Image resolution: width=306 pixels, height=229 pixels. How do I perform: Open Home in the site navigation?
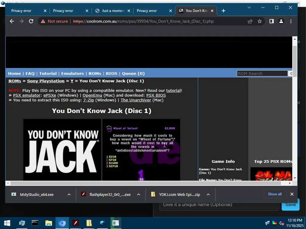pos(14,73)
